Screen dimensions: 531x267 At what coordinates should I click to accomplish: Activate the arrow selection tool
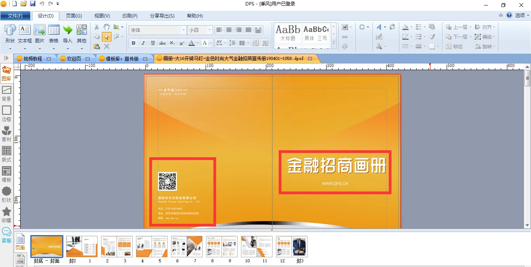[107, 37]
